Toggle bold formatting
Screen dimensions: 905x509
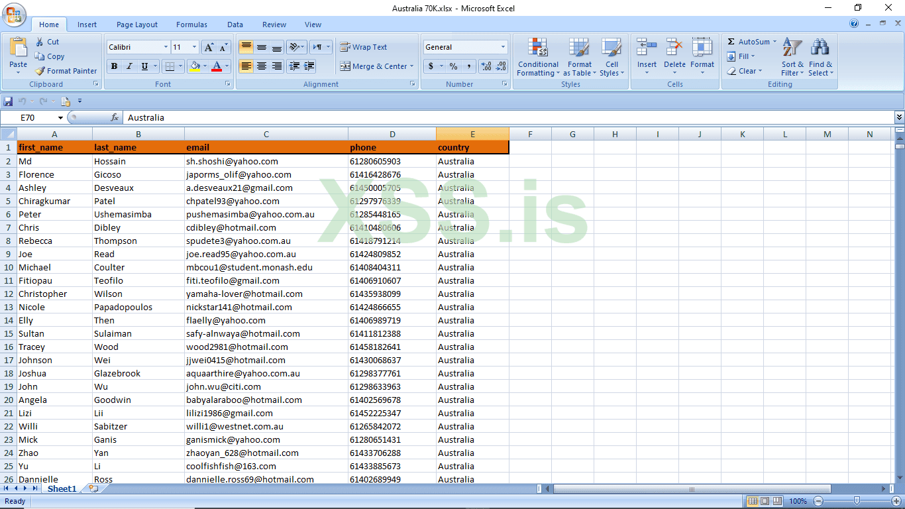click(x=113, y=66)
